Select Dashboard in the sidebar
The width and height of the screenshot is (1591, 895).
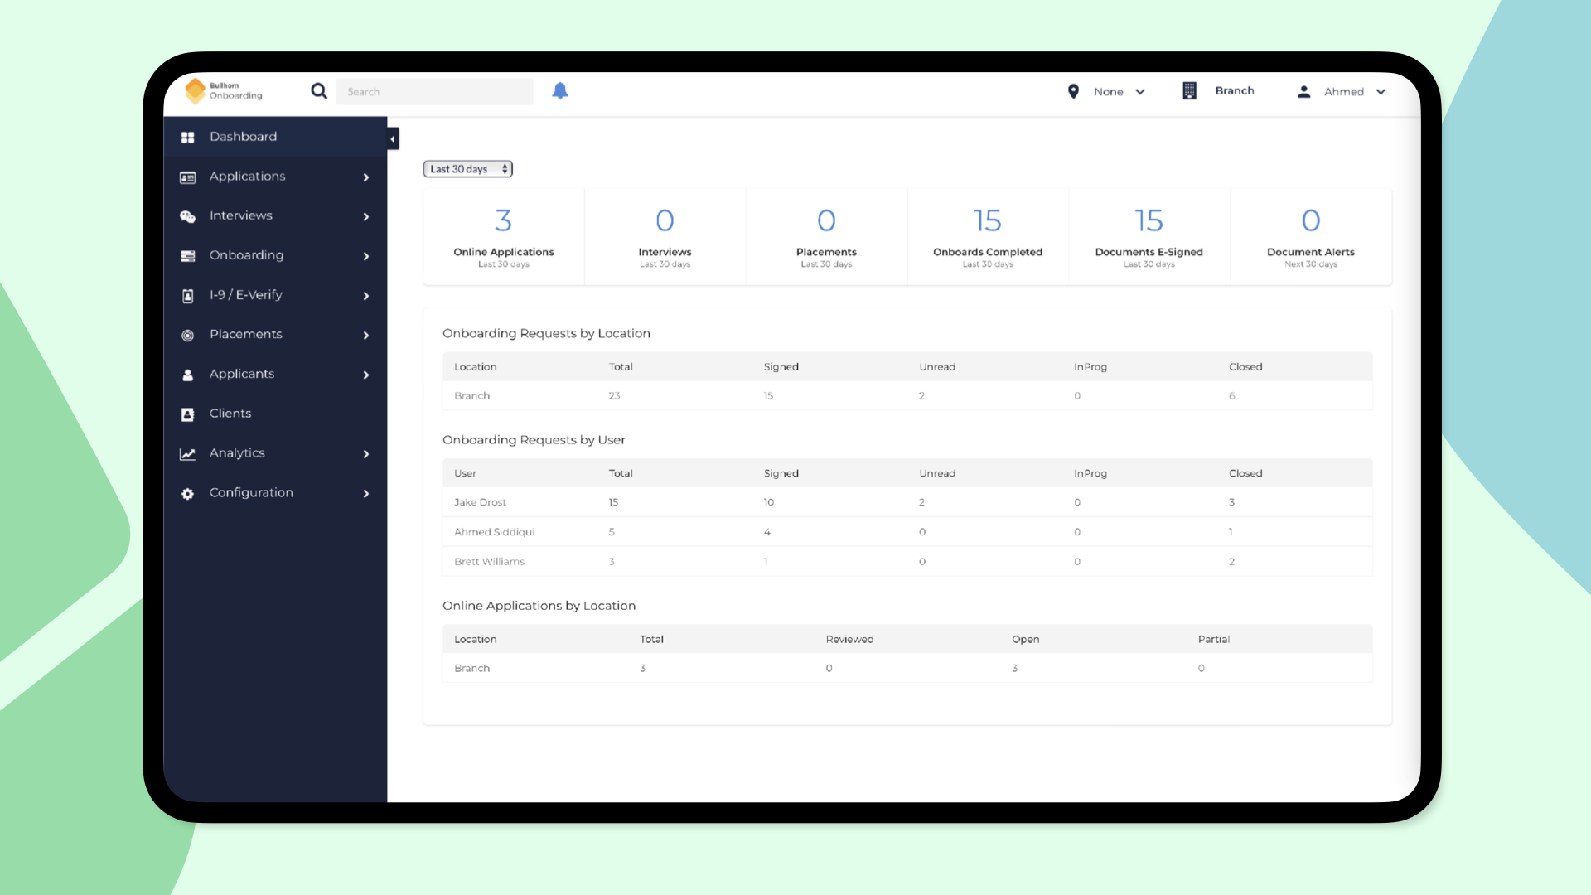point(243,137)
